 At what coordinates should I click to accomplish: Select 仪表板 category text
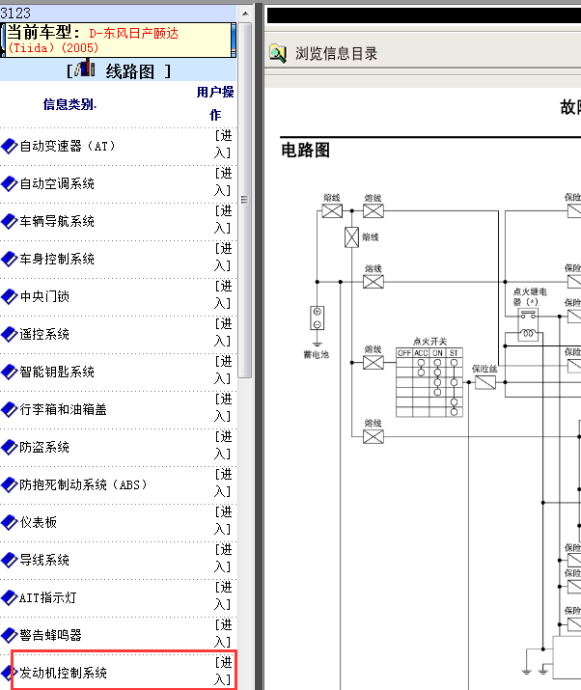39,522
